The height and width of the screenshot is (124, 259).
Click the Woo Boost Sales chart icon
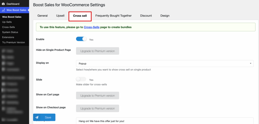(x=3, y=10)
